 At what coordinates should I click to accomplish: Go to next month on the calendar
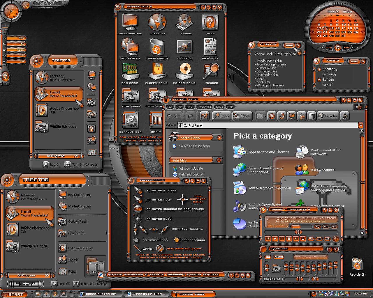click(x=362, y=32)
